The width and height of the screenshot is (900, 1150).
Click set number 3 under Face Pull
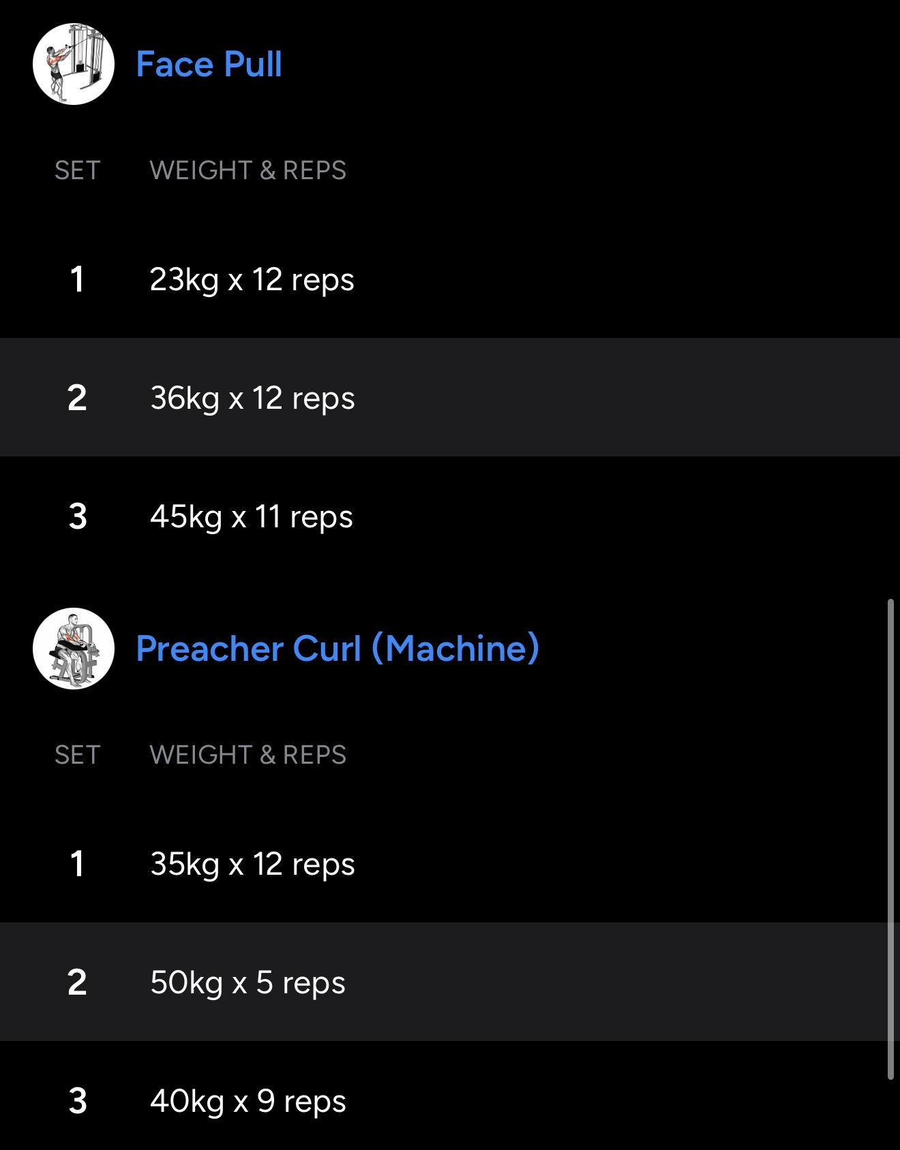tap(78, 517)
